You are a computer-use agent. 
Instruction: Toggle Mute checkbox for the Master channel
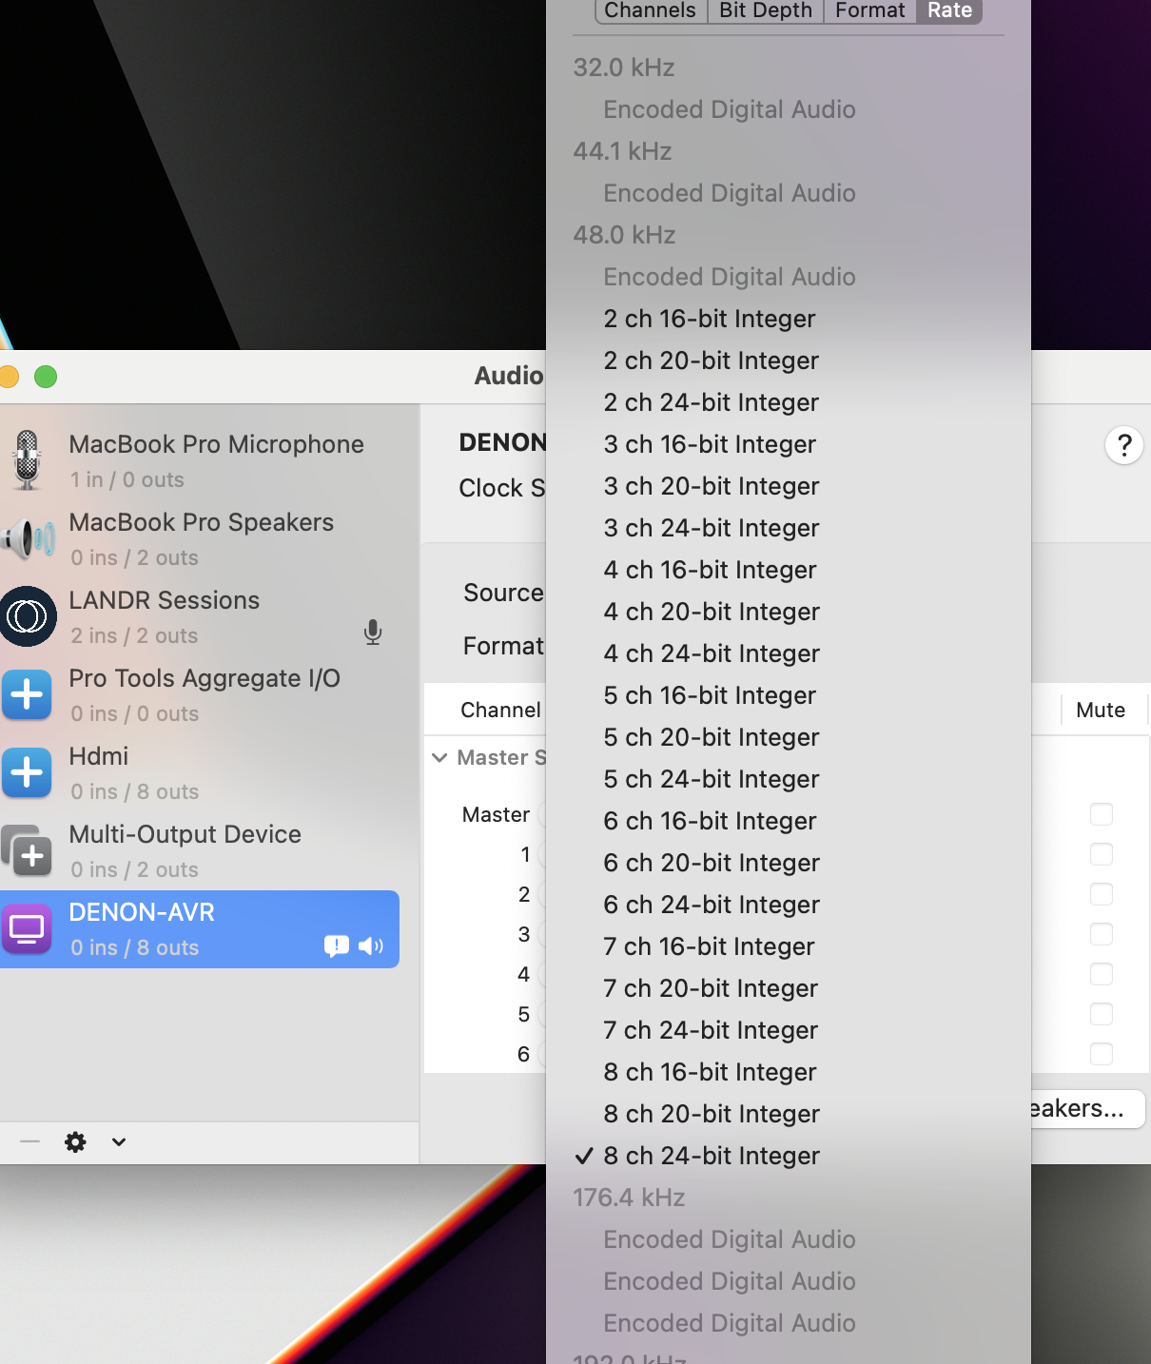1102,814
